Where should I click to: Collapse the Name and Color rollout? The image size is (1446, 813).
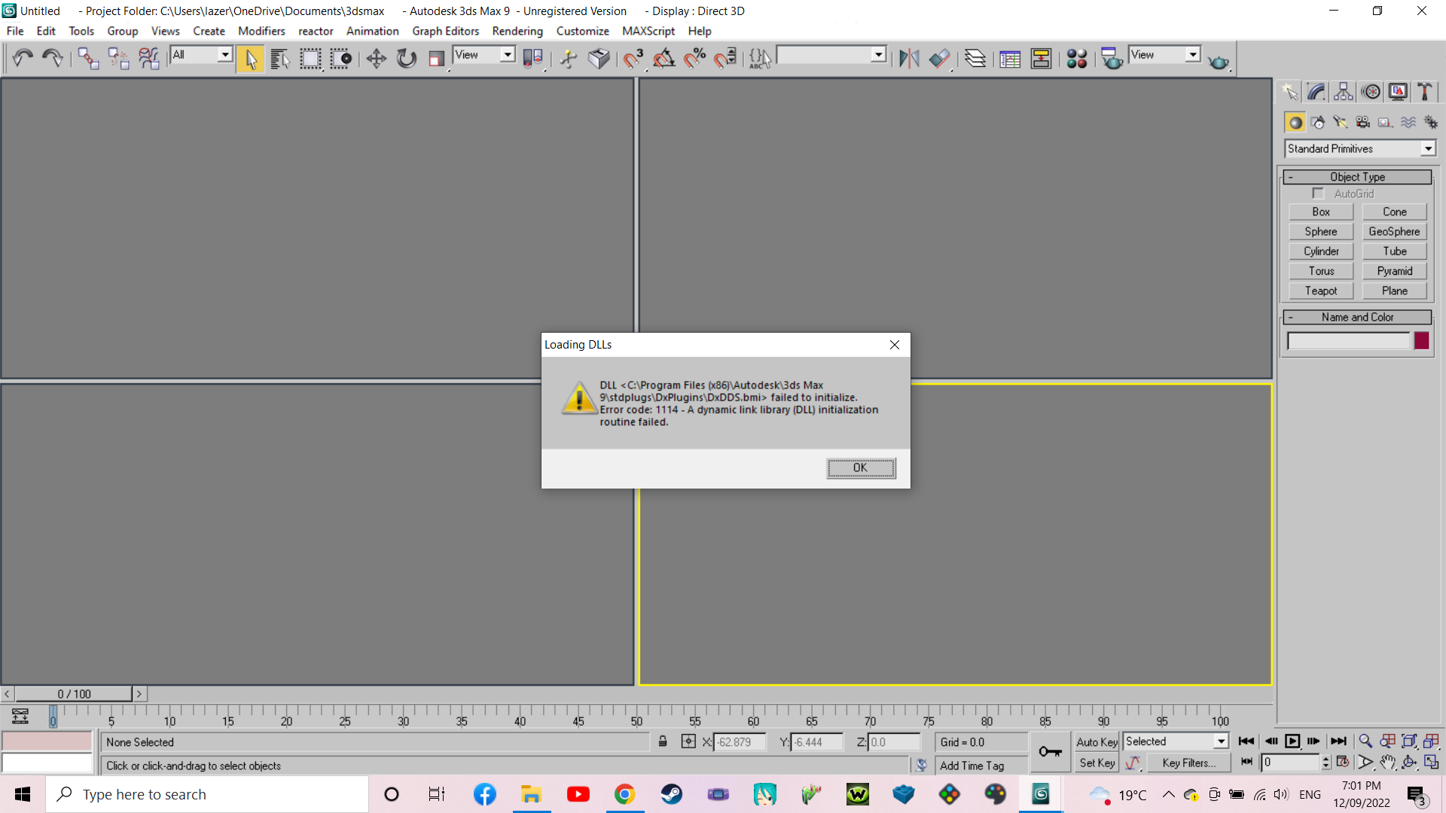click(1357, 318)
